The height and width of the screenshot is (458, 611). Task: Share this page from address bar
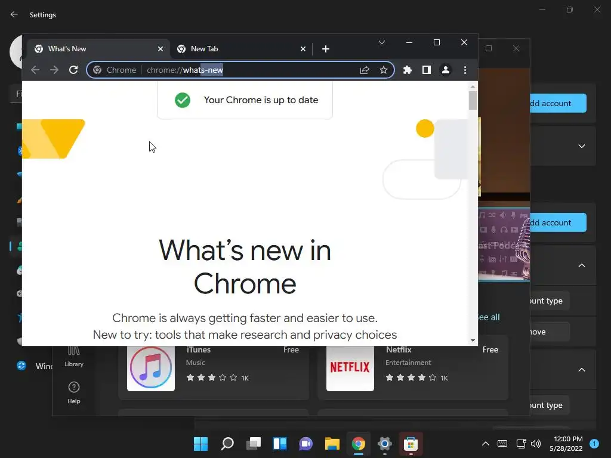pos(365,70)
